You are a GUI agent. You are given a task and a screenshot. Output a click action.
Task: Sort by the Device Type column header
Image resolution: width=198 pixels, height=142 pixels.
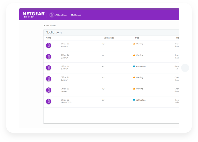(x=109, y=38)
